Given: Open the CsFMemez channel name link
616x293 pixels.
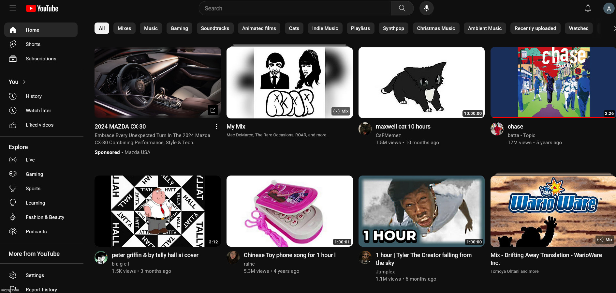Looking at the screenshot, I should point(388,135).
